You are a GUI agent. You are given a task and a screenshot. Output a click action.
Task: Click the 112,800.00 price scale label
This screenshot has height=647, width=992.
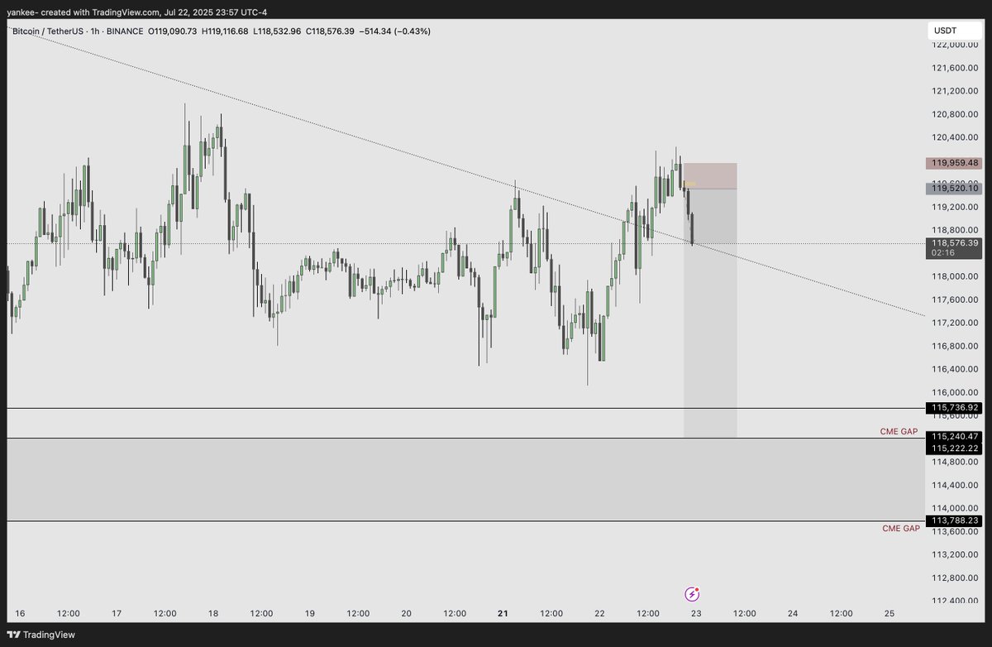(955, 578)
